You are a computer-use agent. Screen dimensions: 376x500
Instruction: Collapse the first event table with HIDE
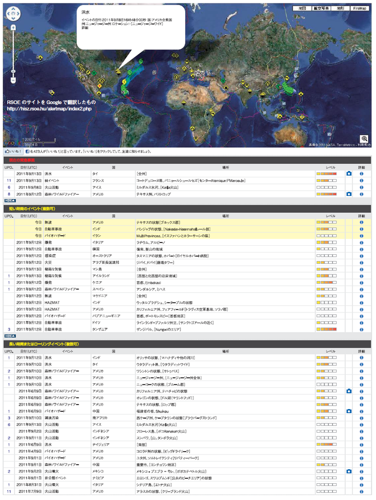[10, 200]
